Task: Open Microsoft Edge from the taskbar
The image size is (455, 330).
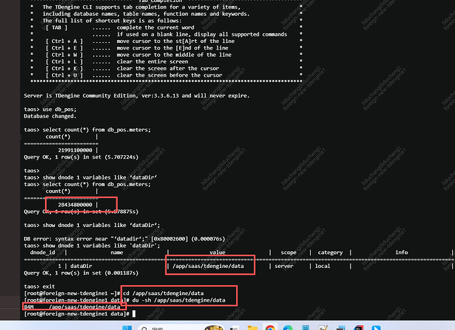Action: pos(288,326)
